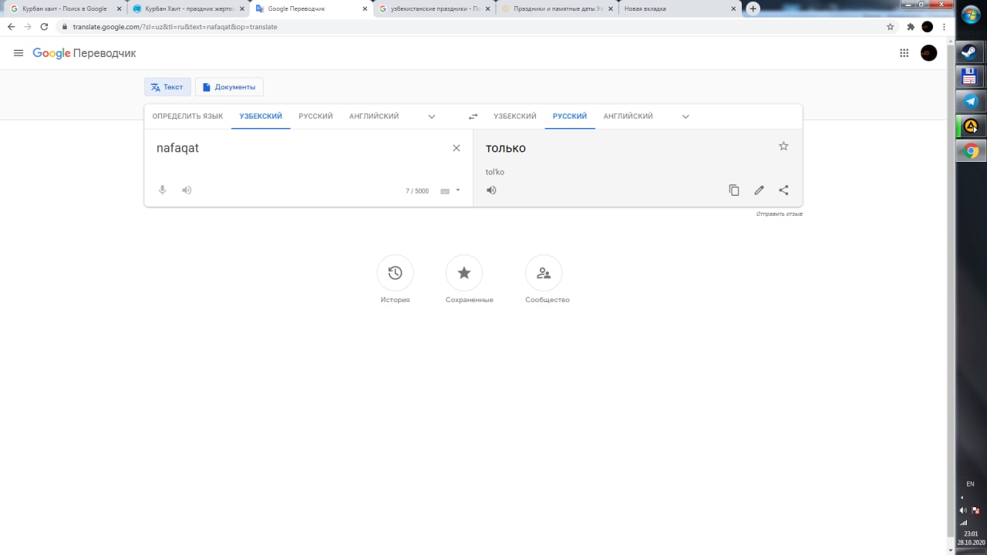Close the Google Переводчик tab
The height and width of the screenshot is (555, 987).
coord(365,9)
